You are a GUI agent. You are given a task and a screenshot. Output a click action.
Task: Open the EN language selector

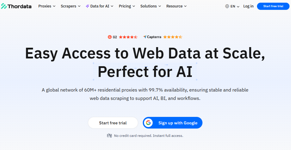coord(235,6)
